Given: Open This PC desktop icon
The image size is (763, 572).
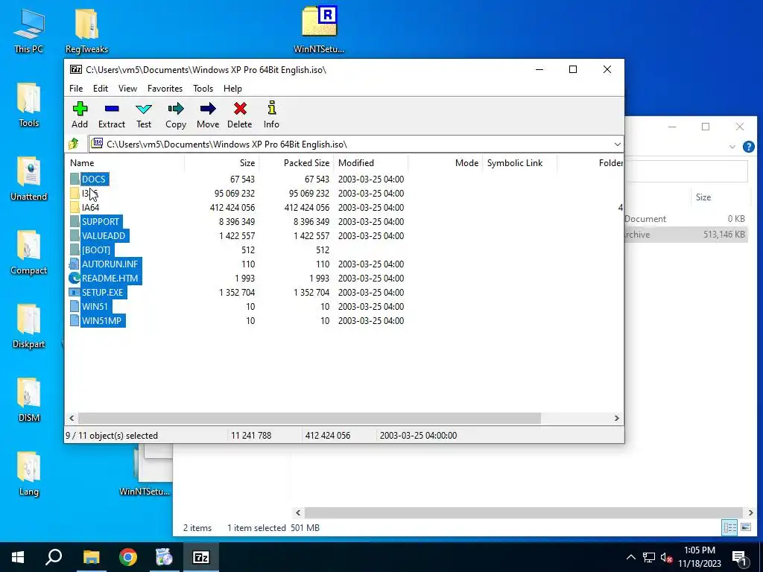Looking at the screenshot, I should pos(29,31).
